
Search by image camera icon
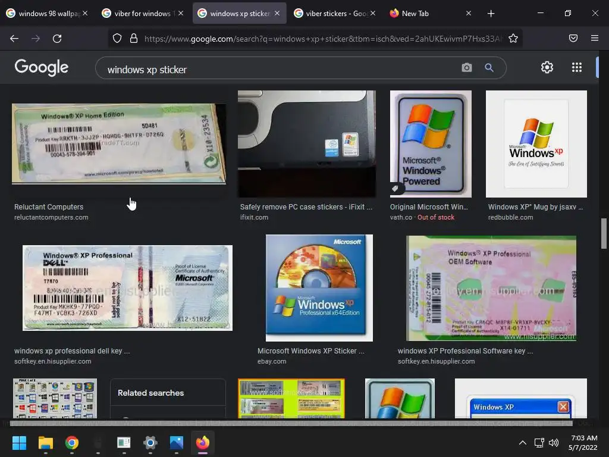point(466,68)
